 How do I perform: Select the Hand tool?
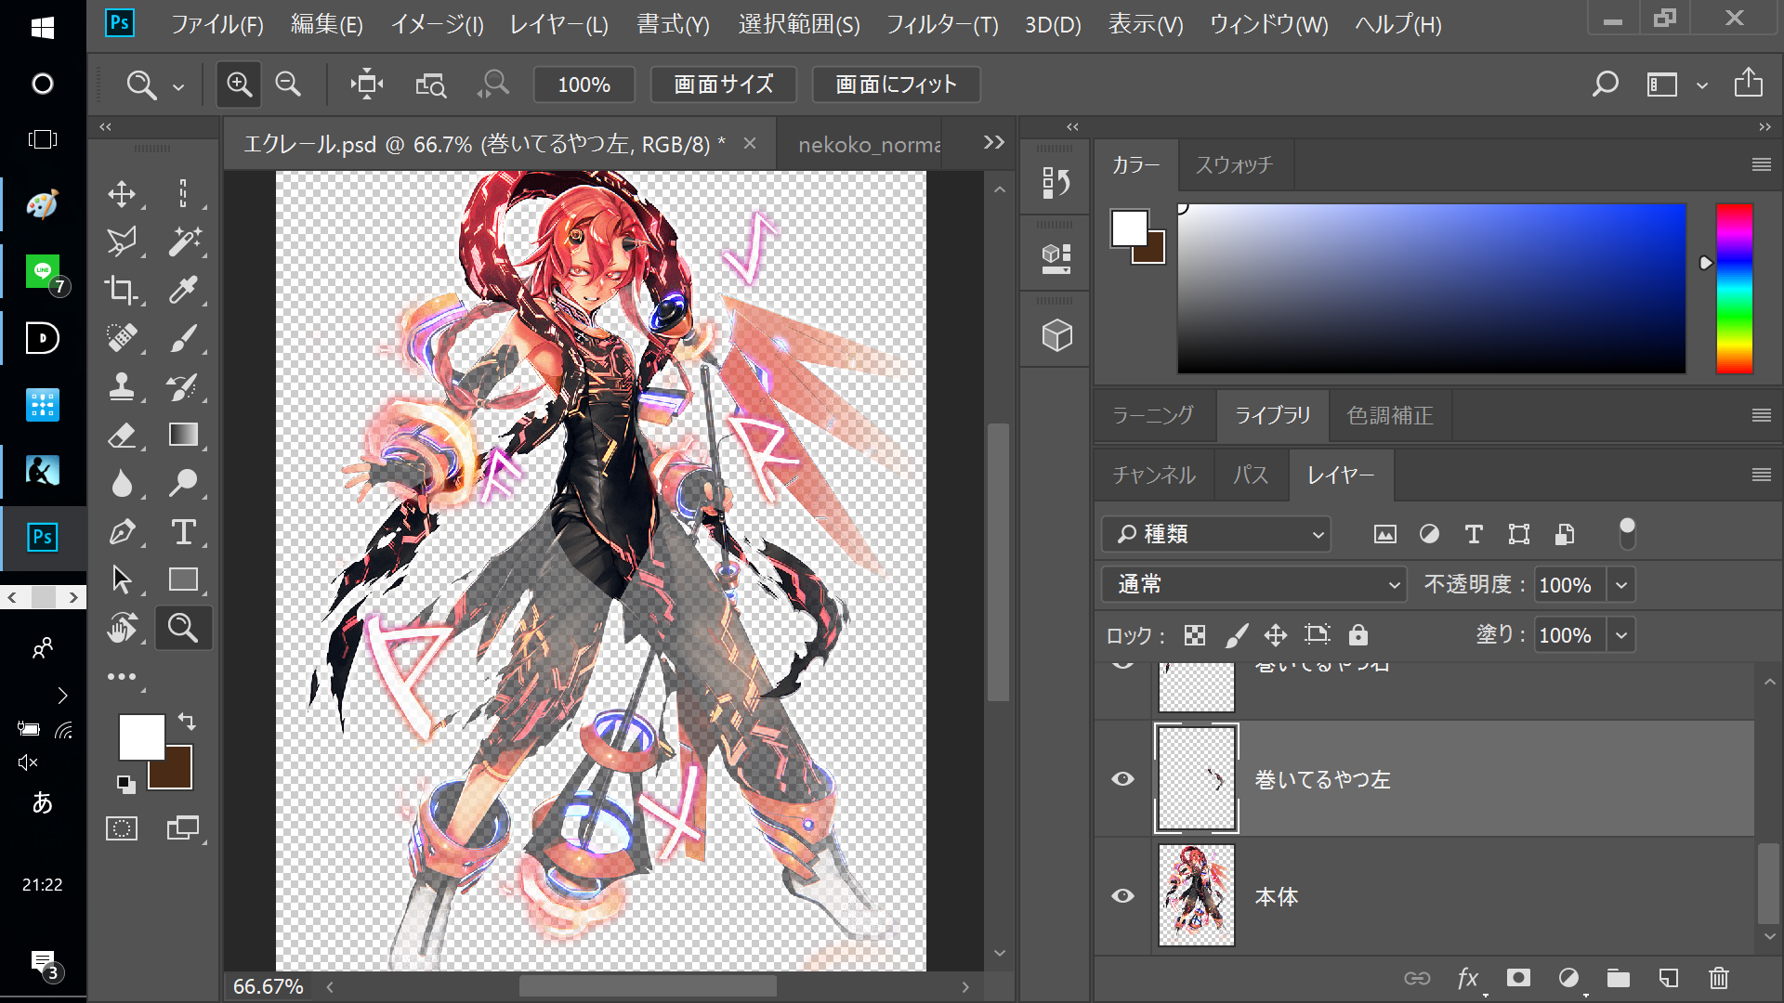(122, 629)
